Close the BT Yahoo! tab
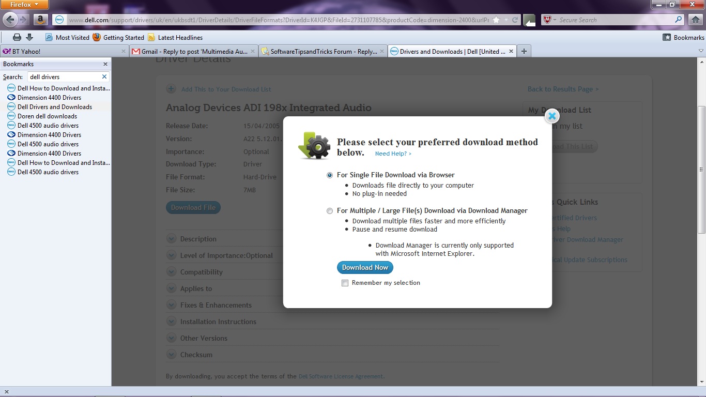The height and width of the screenshot is (397, 706). click(x=124, y=51)
